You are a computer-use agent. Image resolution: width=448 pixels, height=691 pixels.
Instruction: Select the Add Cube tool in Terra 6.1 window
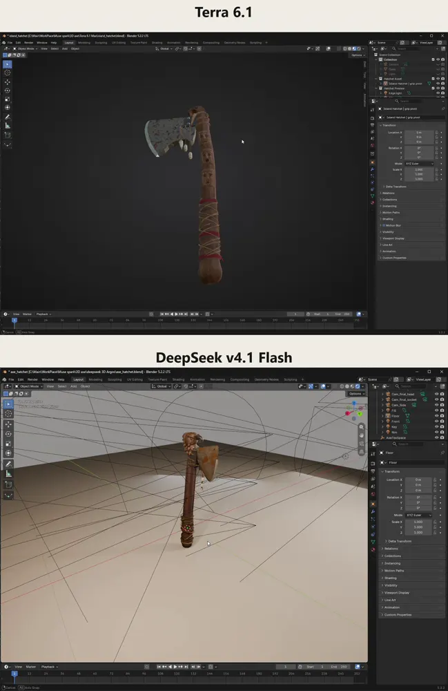(x=8, y=135)
